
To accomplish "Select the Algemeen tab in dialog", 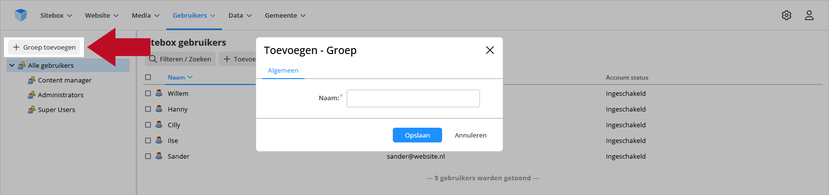I will (x=283, y=71).
